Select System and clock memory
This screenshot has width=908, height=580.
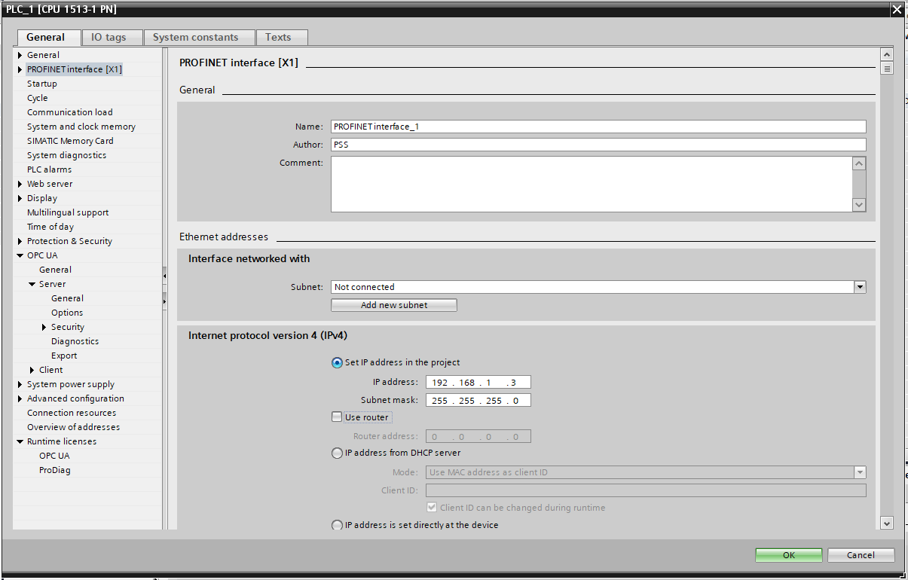tap(81, 127)
